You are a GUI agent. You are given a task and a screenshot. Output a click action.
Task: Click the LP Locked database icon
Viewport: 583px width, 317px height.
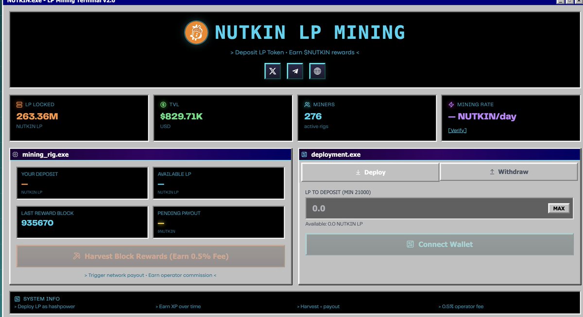pyautogui.click(x=19, y=104)
